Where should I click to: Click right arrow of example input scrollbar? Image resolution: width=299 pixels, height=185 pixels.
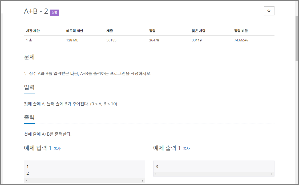point(143,180)
